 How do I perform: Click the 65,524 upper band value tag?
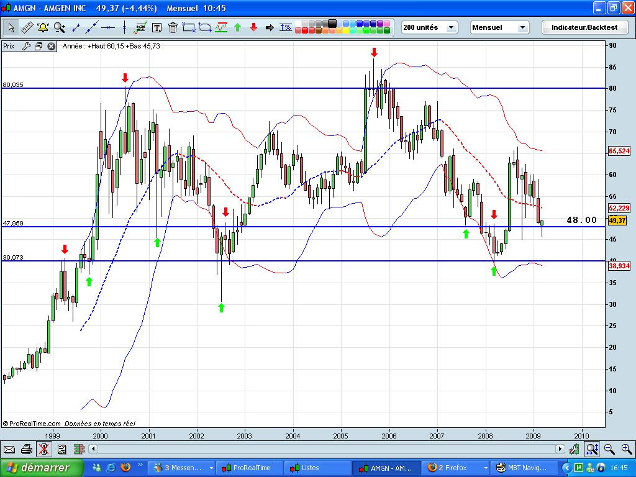619,151
